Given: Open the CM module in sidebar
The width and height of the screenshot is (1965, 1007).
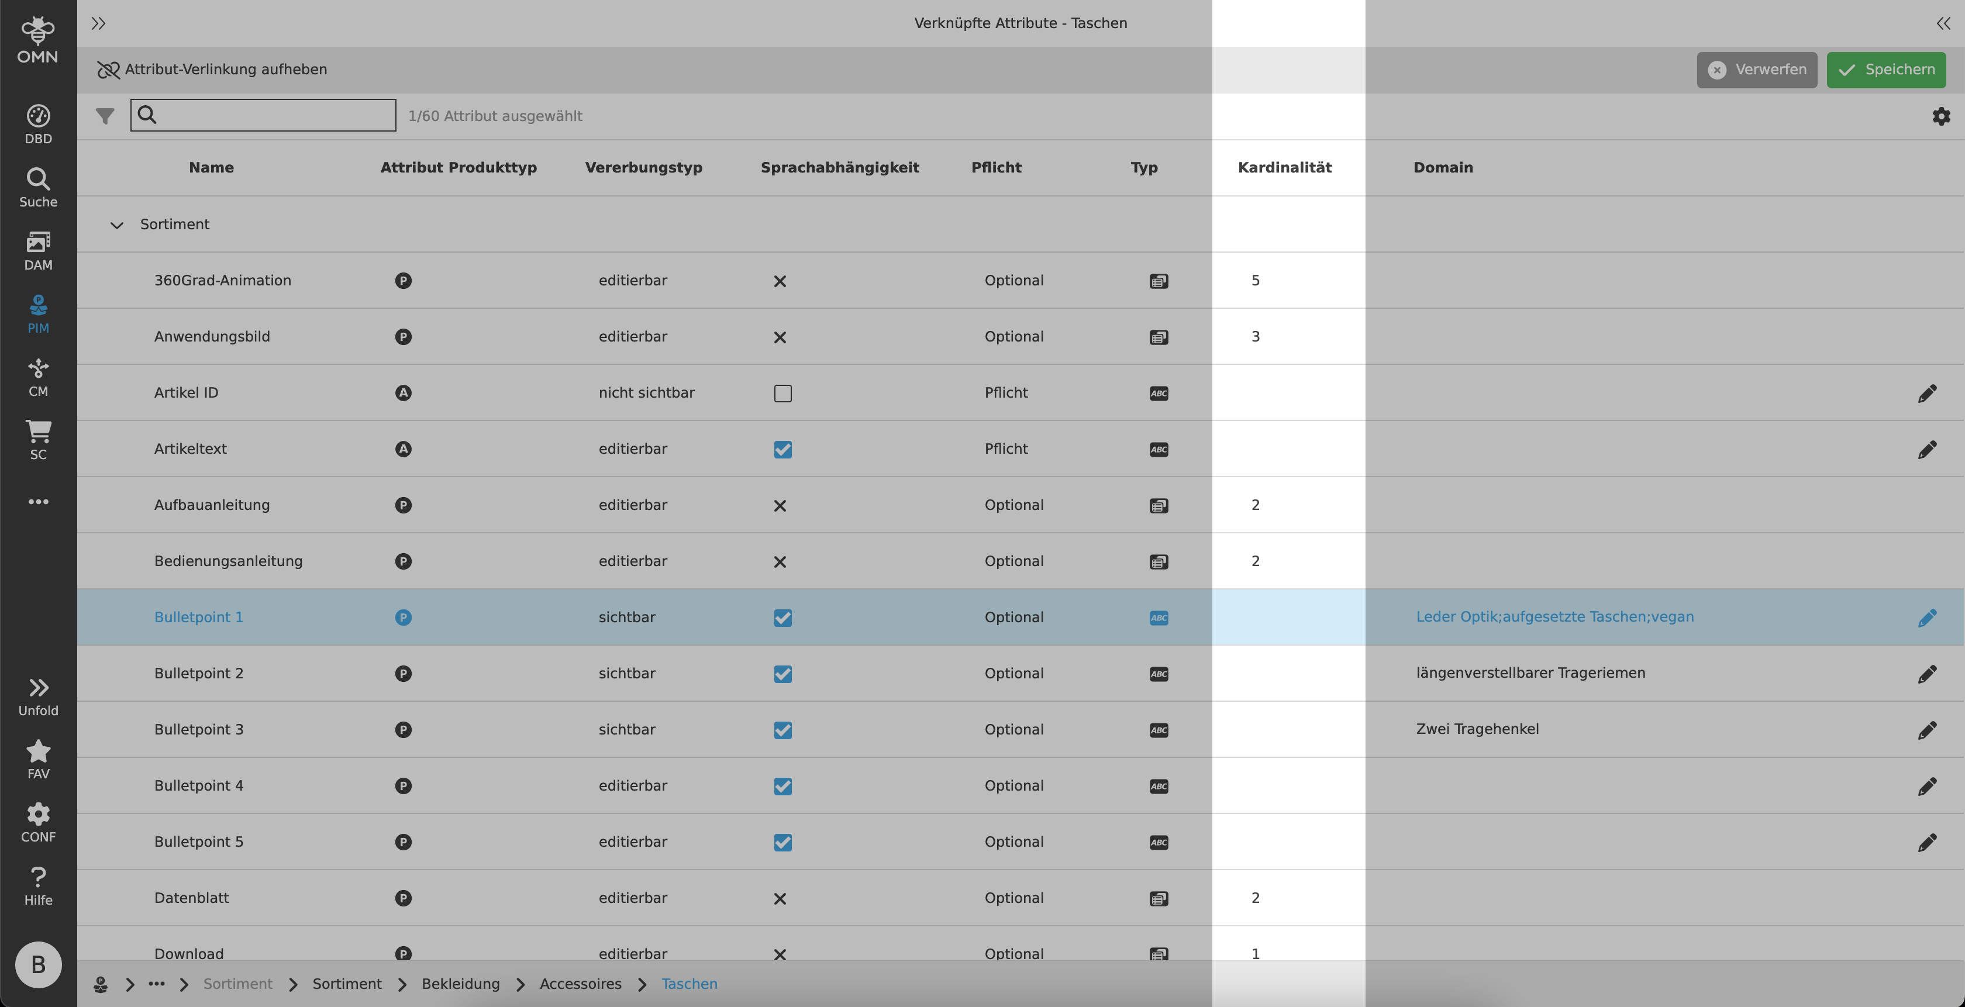Looking at the screenshot, I should click(38, 378).
